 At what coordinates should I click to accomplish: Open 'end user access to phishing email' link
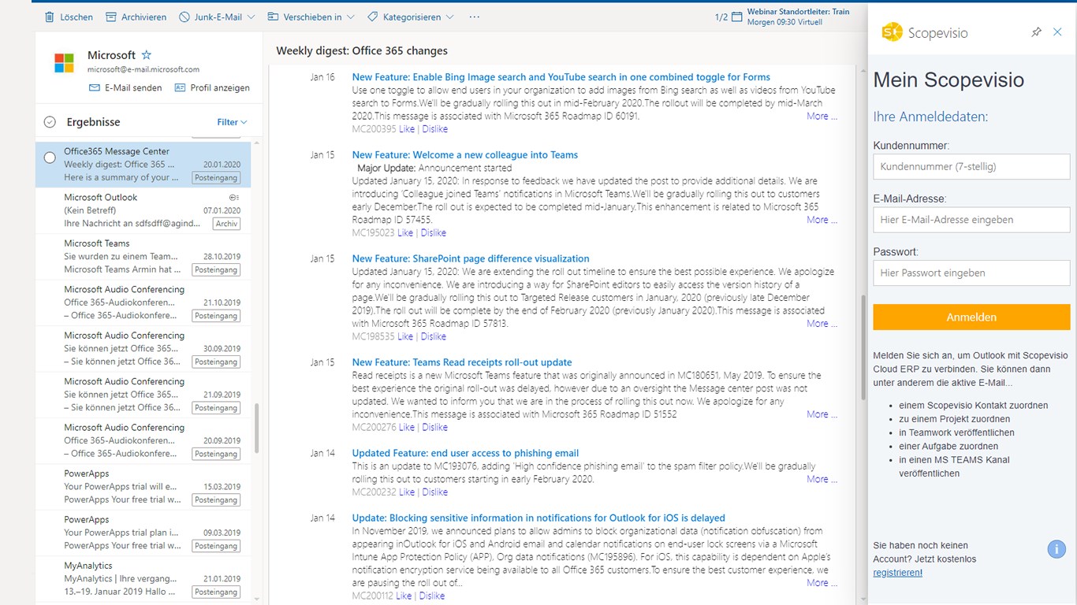(465, 453)
